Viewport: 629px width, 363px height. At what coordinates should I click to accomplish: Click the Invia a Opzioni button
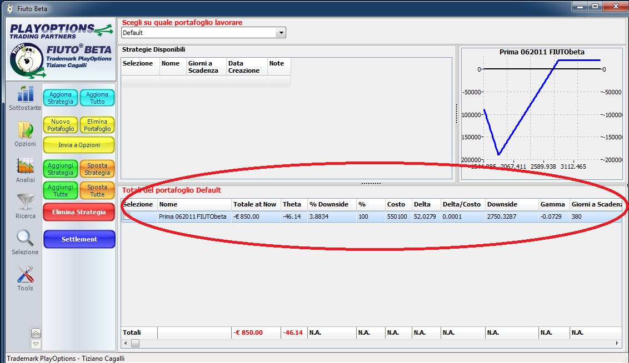pyautogui.click(x=79, y=145)
